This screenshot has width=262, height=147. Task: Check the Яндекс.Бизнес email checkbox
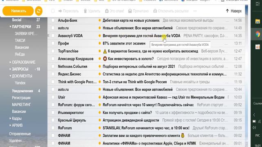(x=53, y=74)
